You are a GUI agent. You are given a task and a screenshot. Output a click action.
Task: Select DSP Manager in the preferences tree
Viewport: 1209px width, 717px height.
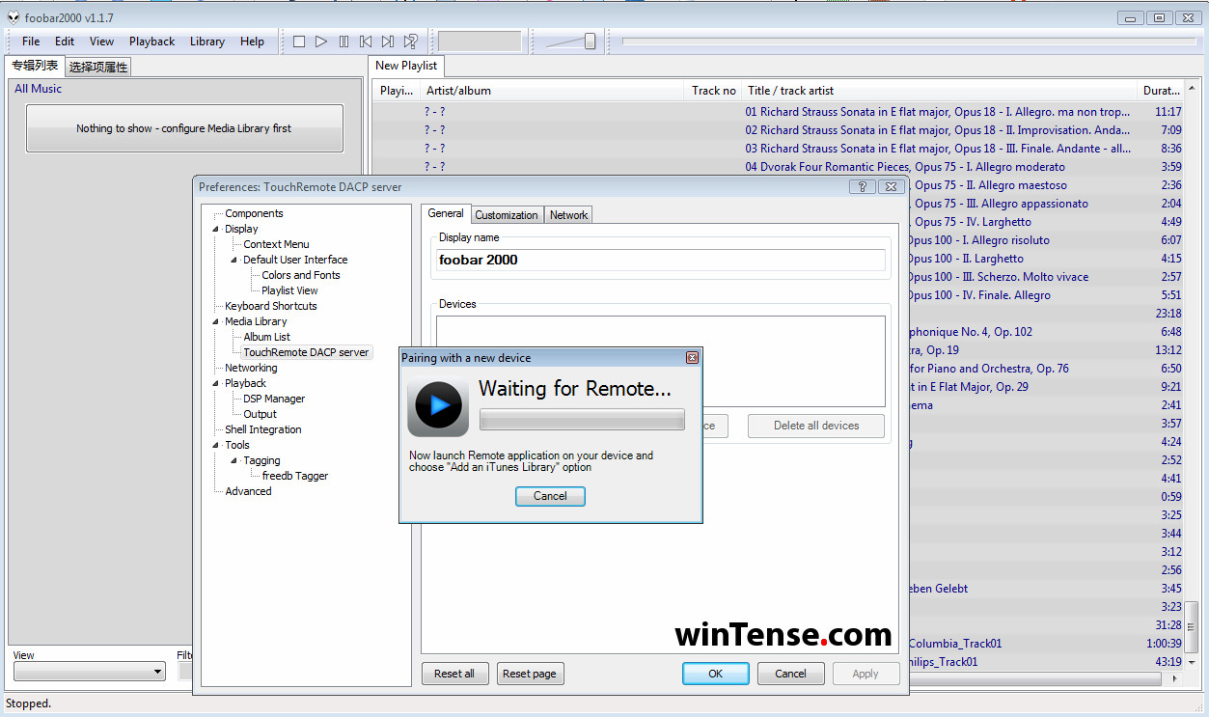point(274,400)
